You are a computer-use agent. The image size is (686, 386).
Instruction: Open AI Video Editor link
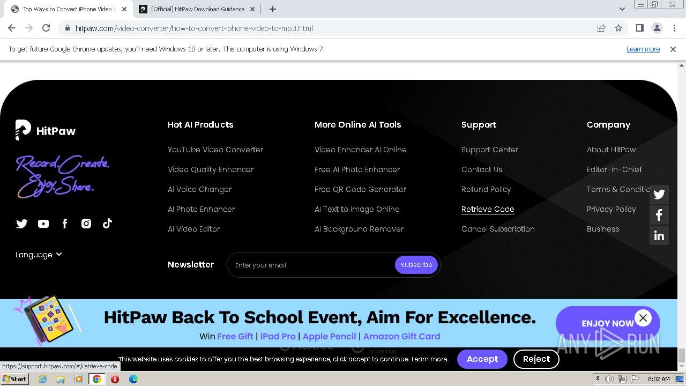tap(194, 229)
